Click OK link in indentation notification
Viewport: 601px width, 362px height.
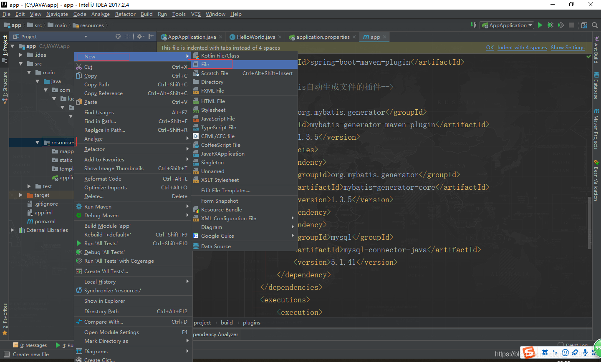click(490, 48)
